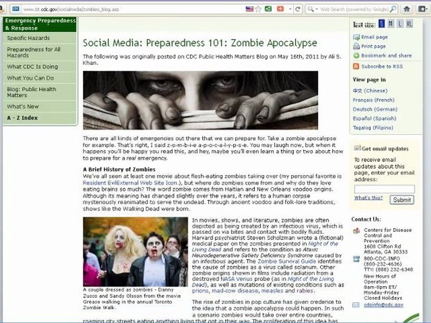Open the Resident Evil external link
Screen dimensions: 431x323
coord(131,183)
